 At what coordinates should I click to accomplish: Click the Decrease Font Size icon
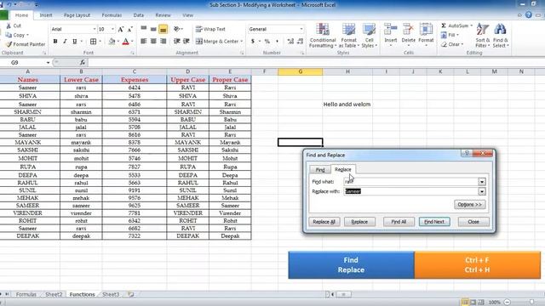(130, 29)
